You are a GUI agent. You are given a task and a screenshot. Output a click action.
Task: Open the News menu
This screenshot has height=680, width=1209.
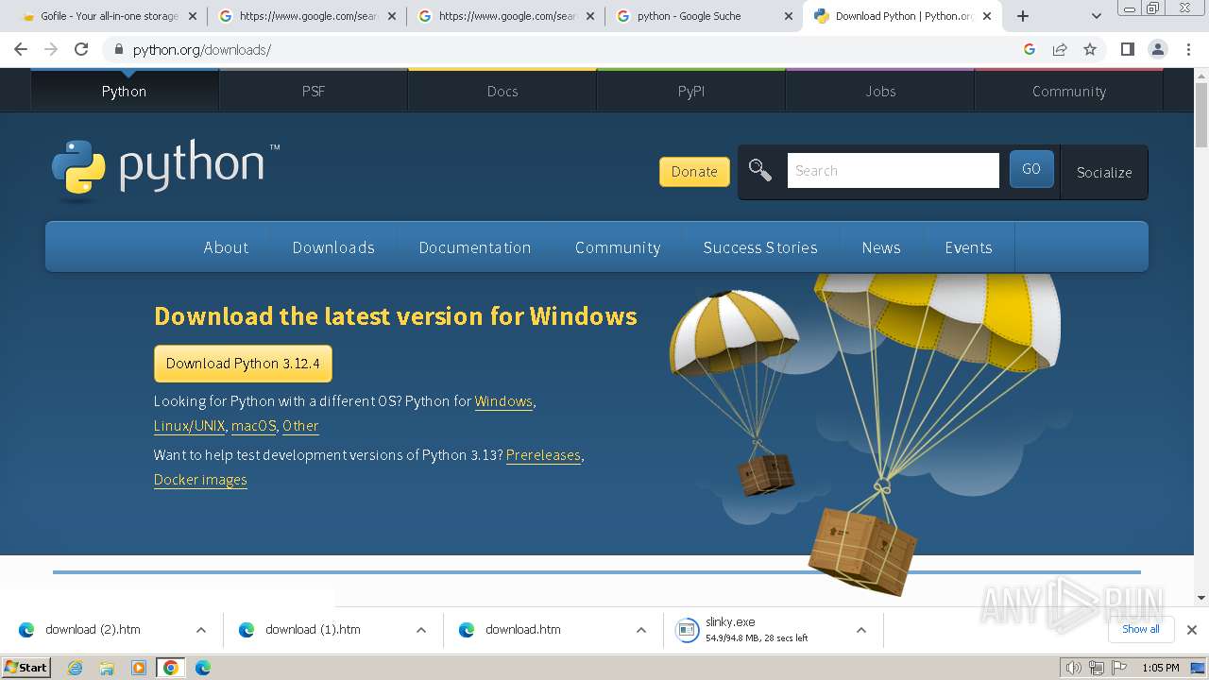(881, 247)
